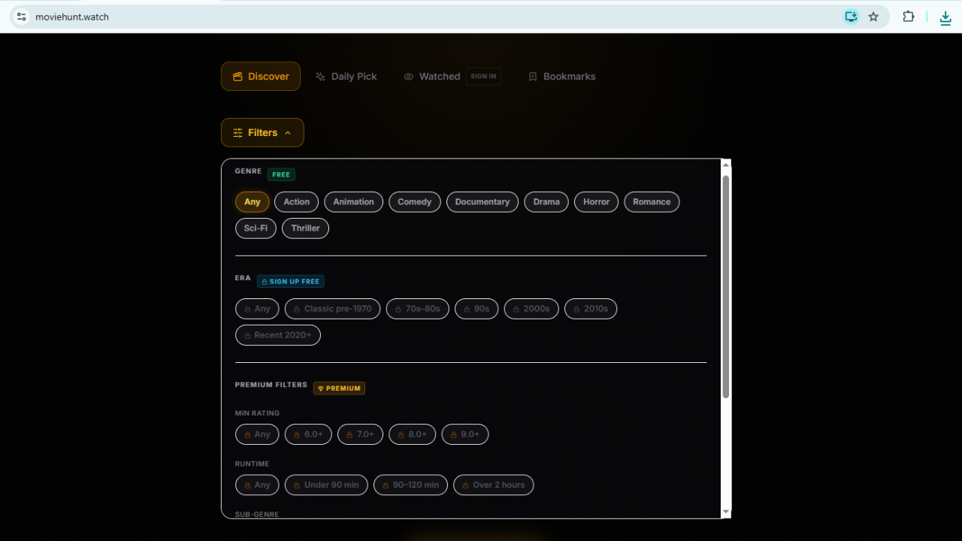Select the Horror genre chip
962x541 pixels.
(597, 202)
